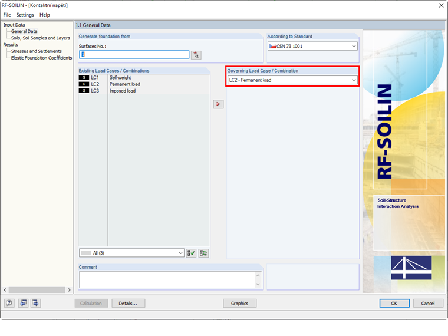Open Elastic Foundation Coefficients tree item
This screenshot has height=336, width=448.
[x=41, y=58]
